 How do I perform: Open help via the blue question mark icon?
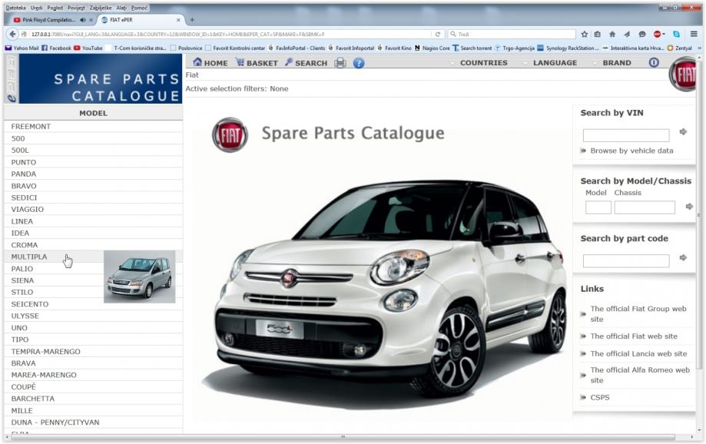(359, 63)
